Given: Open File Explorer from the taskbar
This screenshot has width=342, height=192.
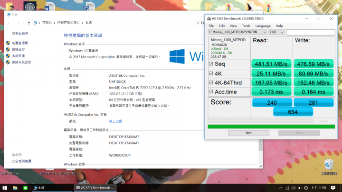Looking at the screenshot, I should 15,188.
